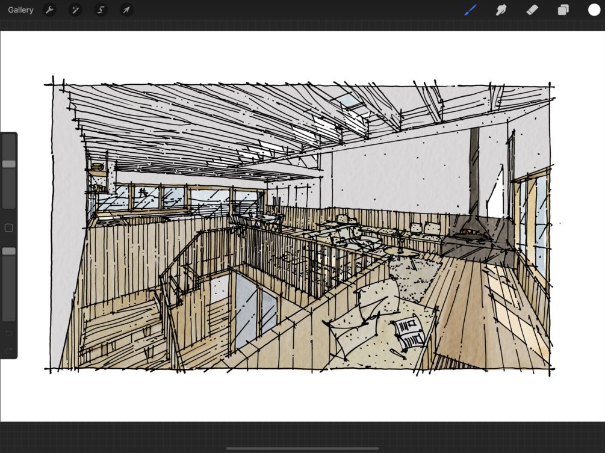Tap the iPad home indicator bar
This screenshot has height=453, width=605.
click(302, 448)
